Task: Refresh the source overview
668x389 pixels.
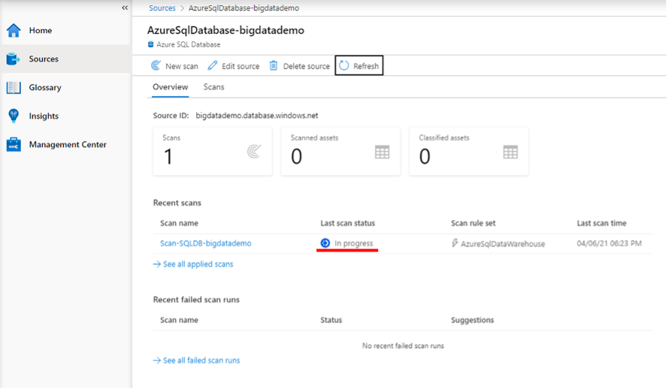Action: click(x=359, y=65)
